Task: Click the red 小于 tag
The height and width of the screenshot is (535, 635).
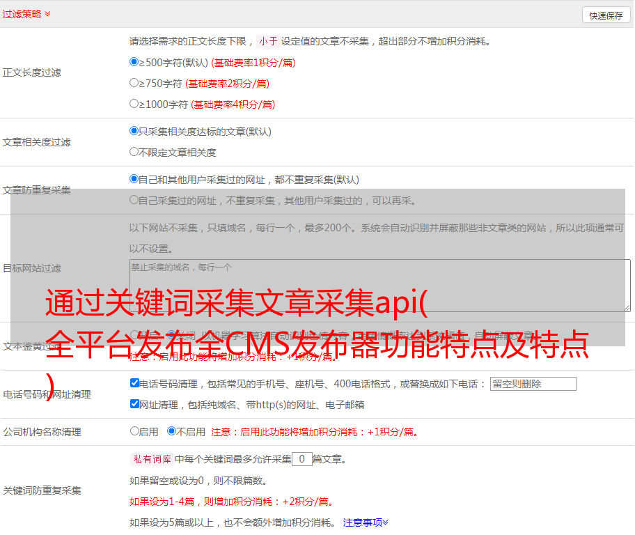Action: coord(268,41)
